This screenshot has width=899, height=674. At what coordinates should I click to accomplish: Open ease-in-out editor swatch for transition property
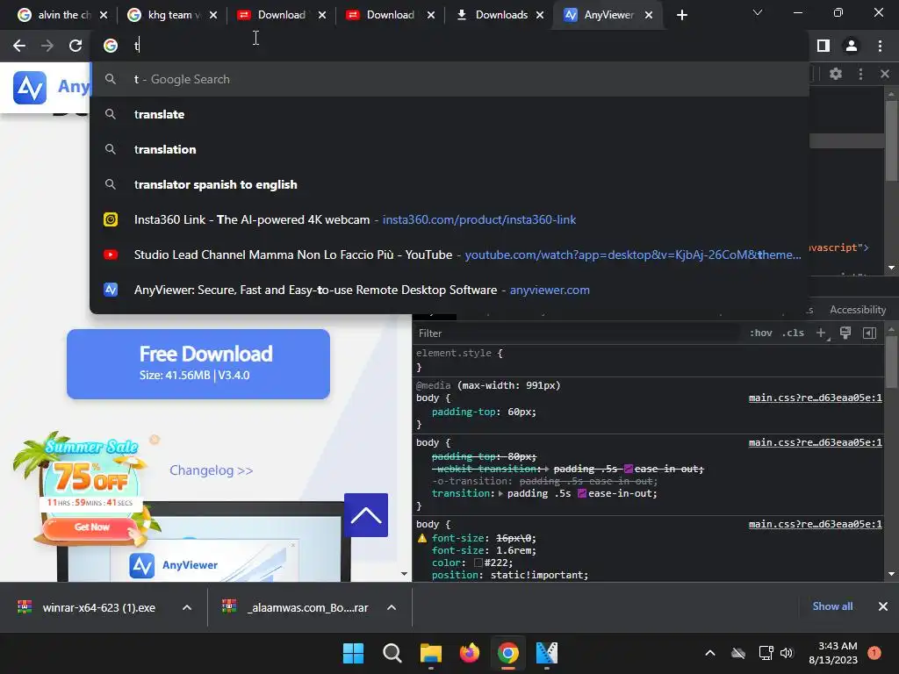tap(582, 493)
